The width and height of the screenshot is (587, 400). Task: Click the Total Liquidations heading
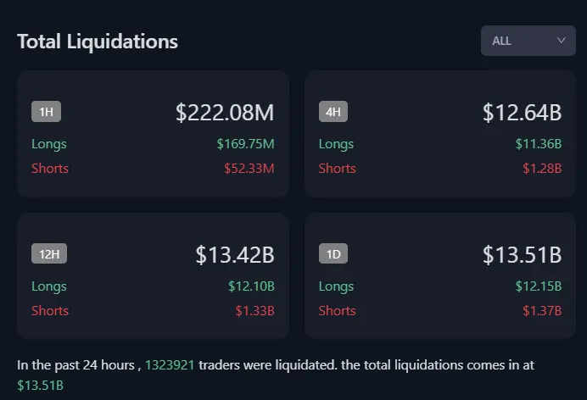point(98,41)
